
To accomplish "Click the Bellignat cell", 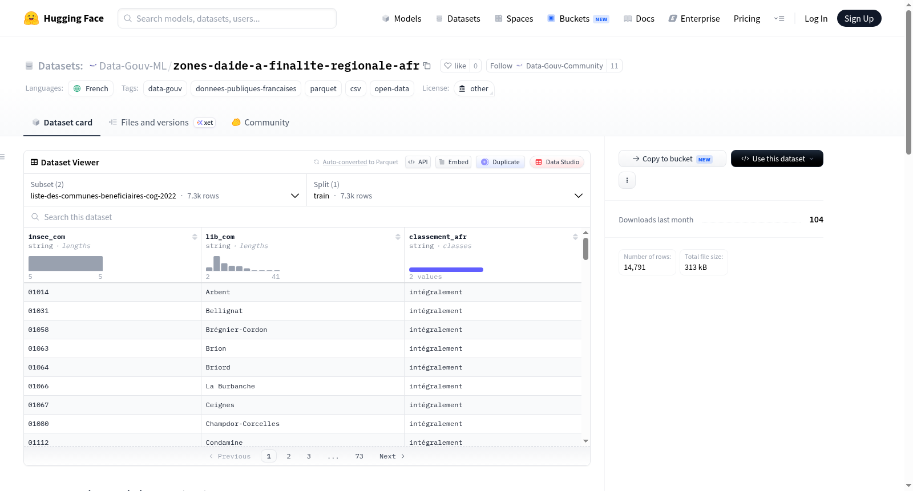I will point(302,311).
